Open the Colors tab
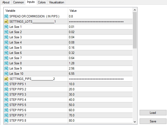The width and height of the screenshot is (167, 125). click(x=42, y=2)
